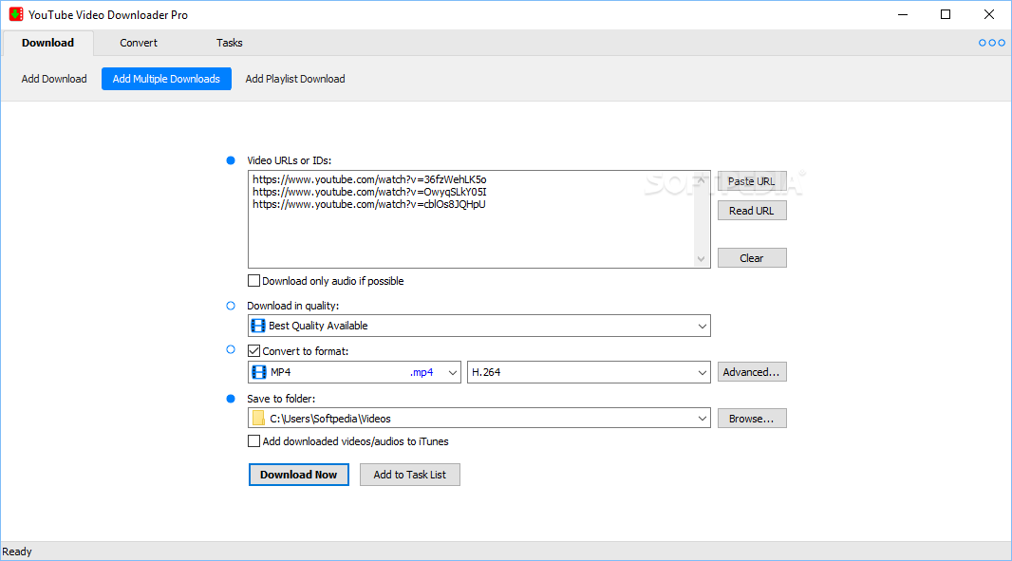
Task: Click the blue bullet beside Video URLs or IDs
Action: 231,160
